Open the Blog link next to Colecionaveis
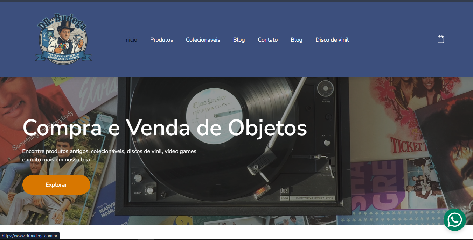 coord(239,40)
